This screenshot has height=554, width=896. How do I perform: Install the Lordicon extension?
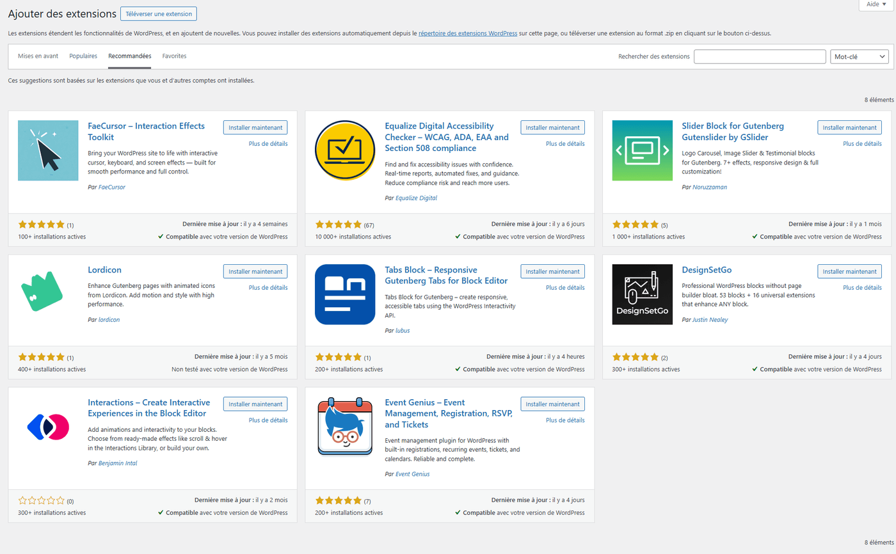255,271
